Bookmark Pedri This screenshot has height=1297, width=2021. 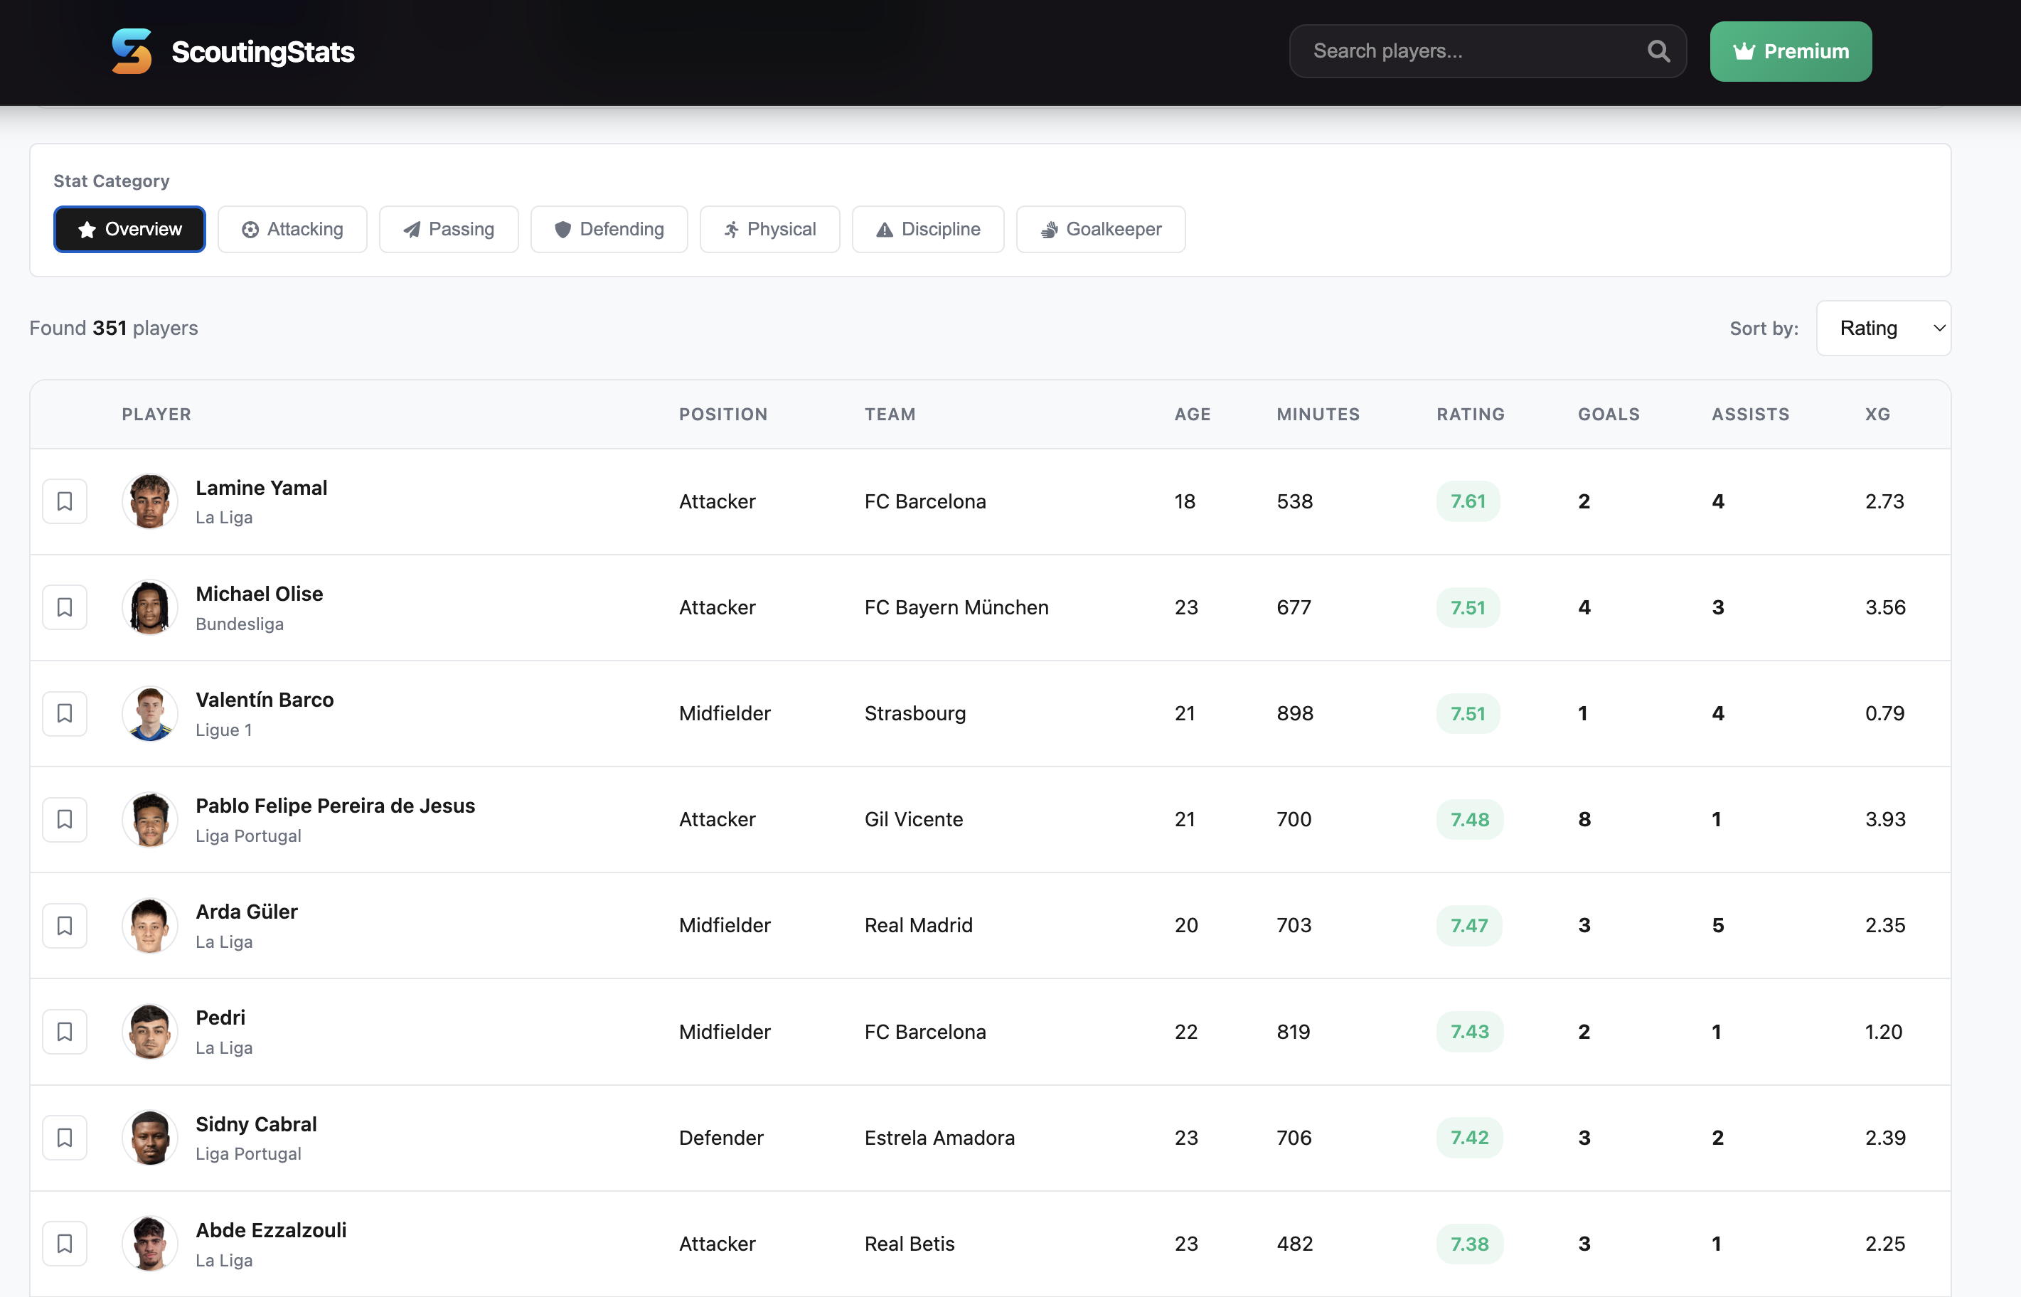click(65, 1031)
